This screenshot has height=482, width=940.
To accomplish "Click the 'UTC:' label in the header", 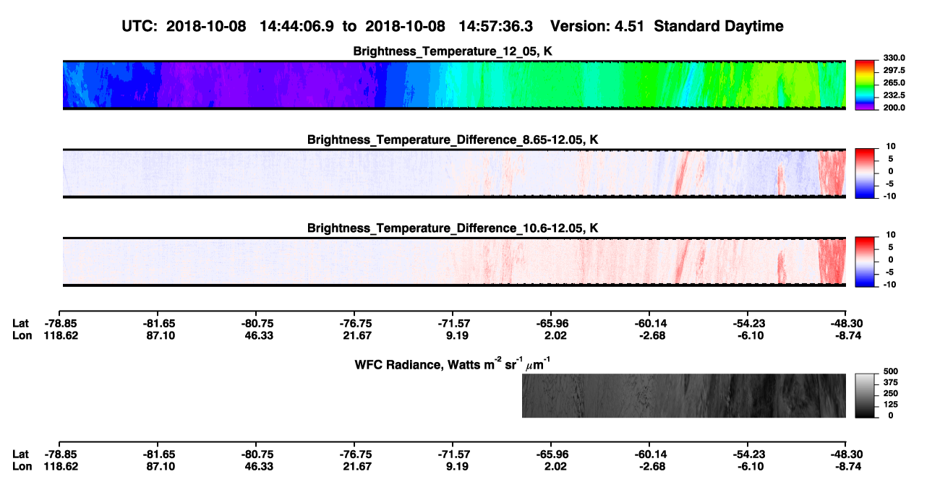I will tap(140, 27).
